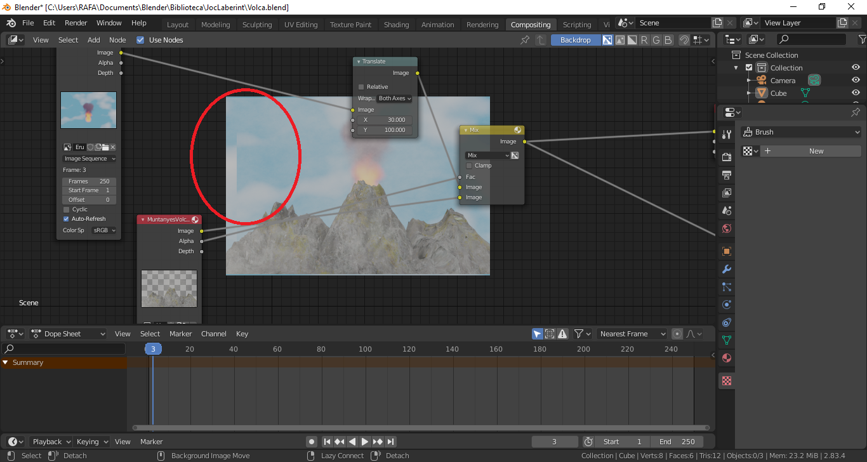Open the Particles properties tab

pos(727,287)
